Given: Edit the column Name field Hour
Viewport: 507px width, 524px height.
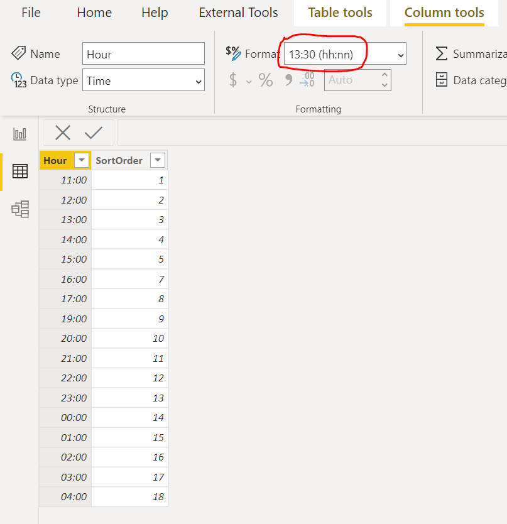Looking at the screenshot, I should point(143,53).
